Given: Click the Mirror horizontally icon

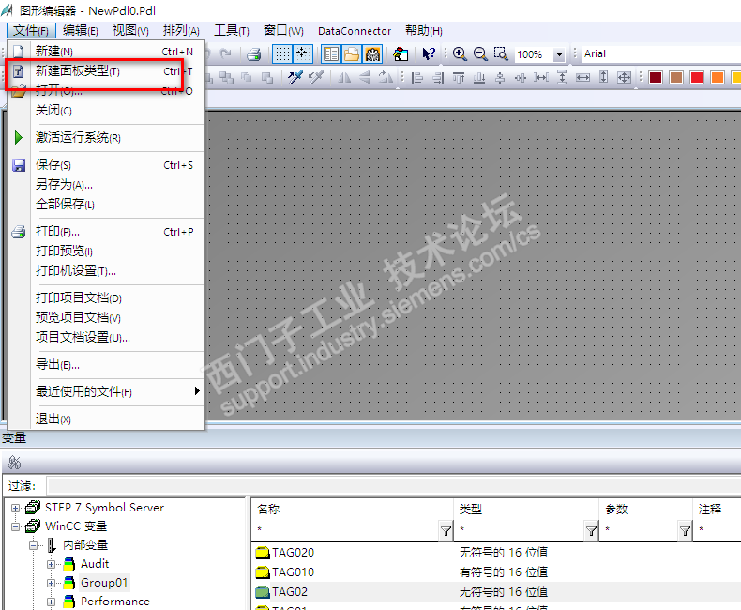Looking at the screenshot, I should point(344,77).
